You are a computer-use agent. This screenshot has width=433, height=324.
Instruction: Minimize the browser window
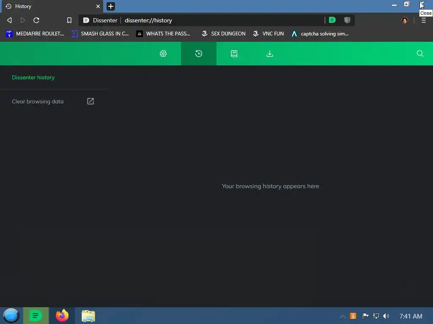point(395,5)
